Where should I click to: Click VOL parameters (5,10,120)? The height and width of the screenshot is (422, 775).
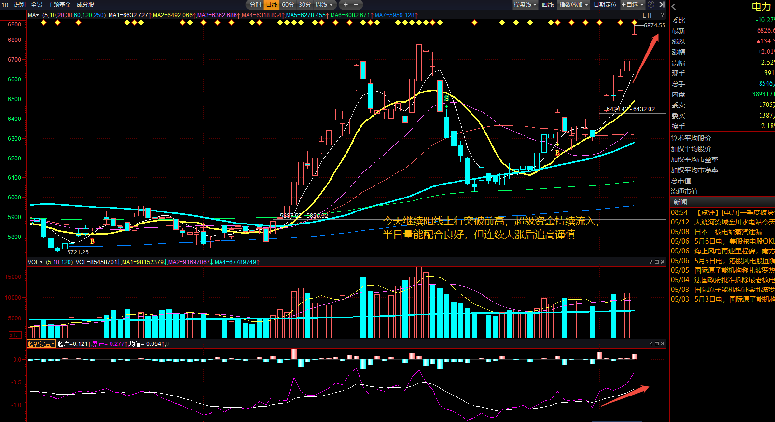pyautogui.click(x=59, y=262)
